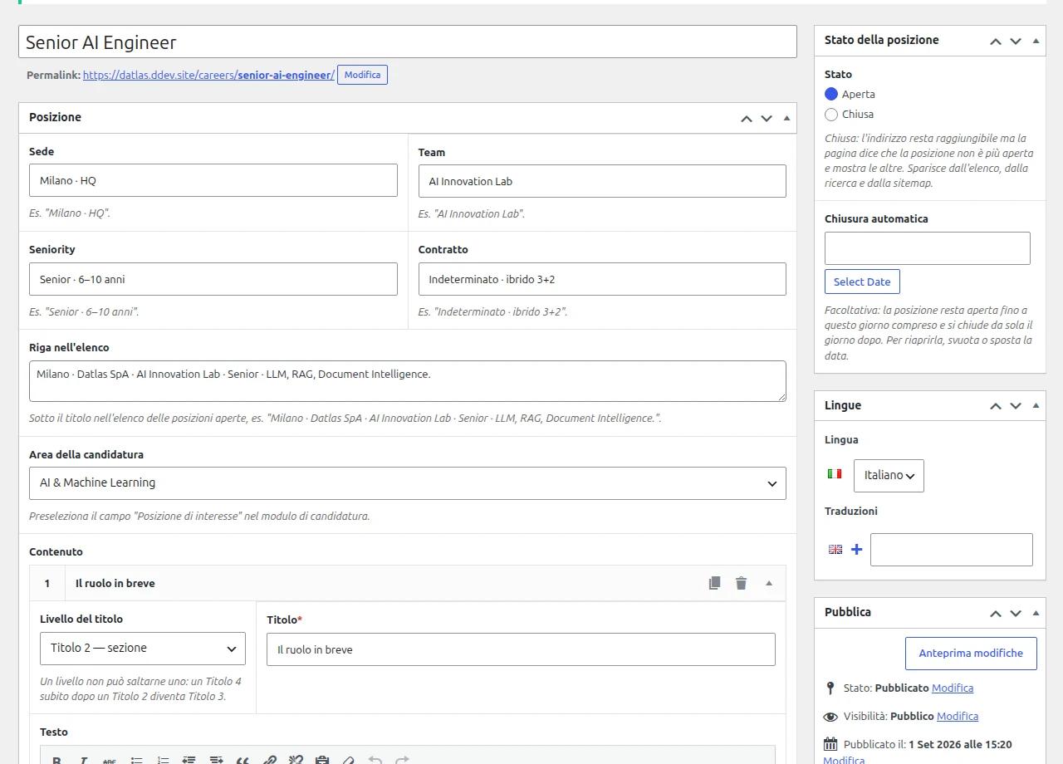Click into the Senior AI Engineer title field
This screenshot has width=1063, height=764.
408,42
